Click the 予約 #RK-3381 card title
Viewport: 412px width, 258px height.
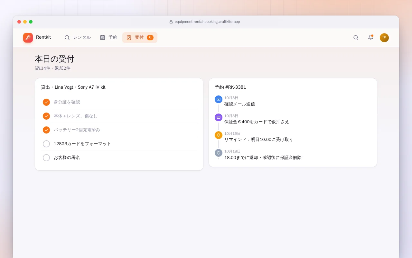(230, 87)
